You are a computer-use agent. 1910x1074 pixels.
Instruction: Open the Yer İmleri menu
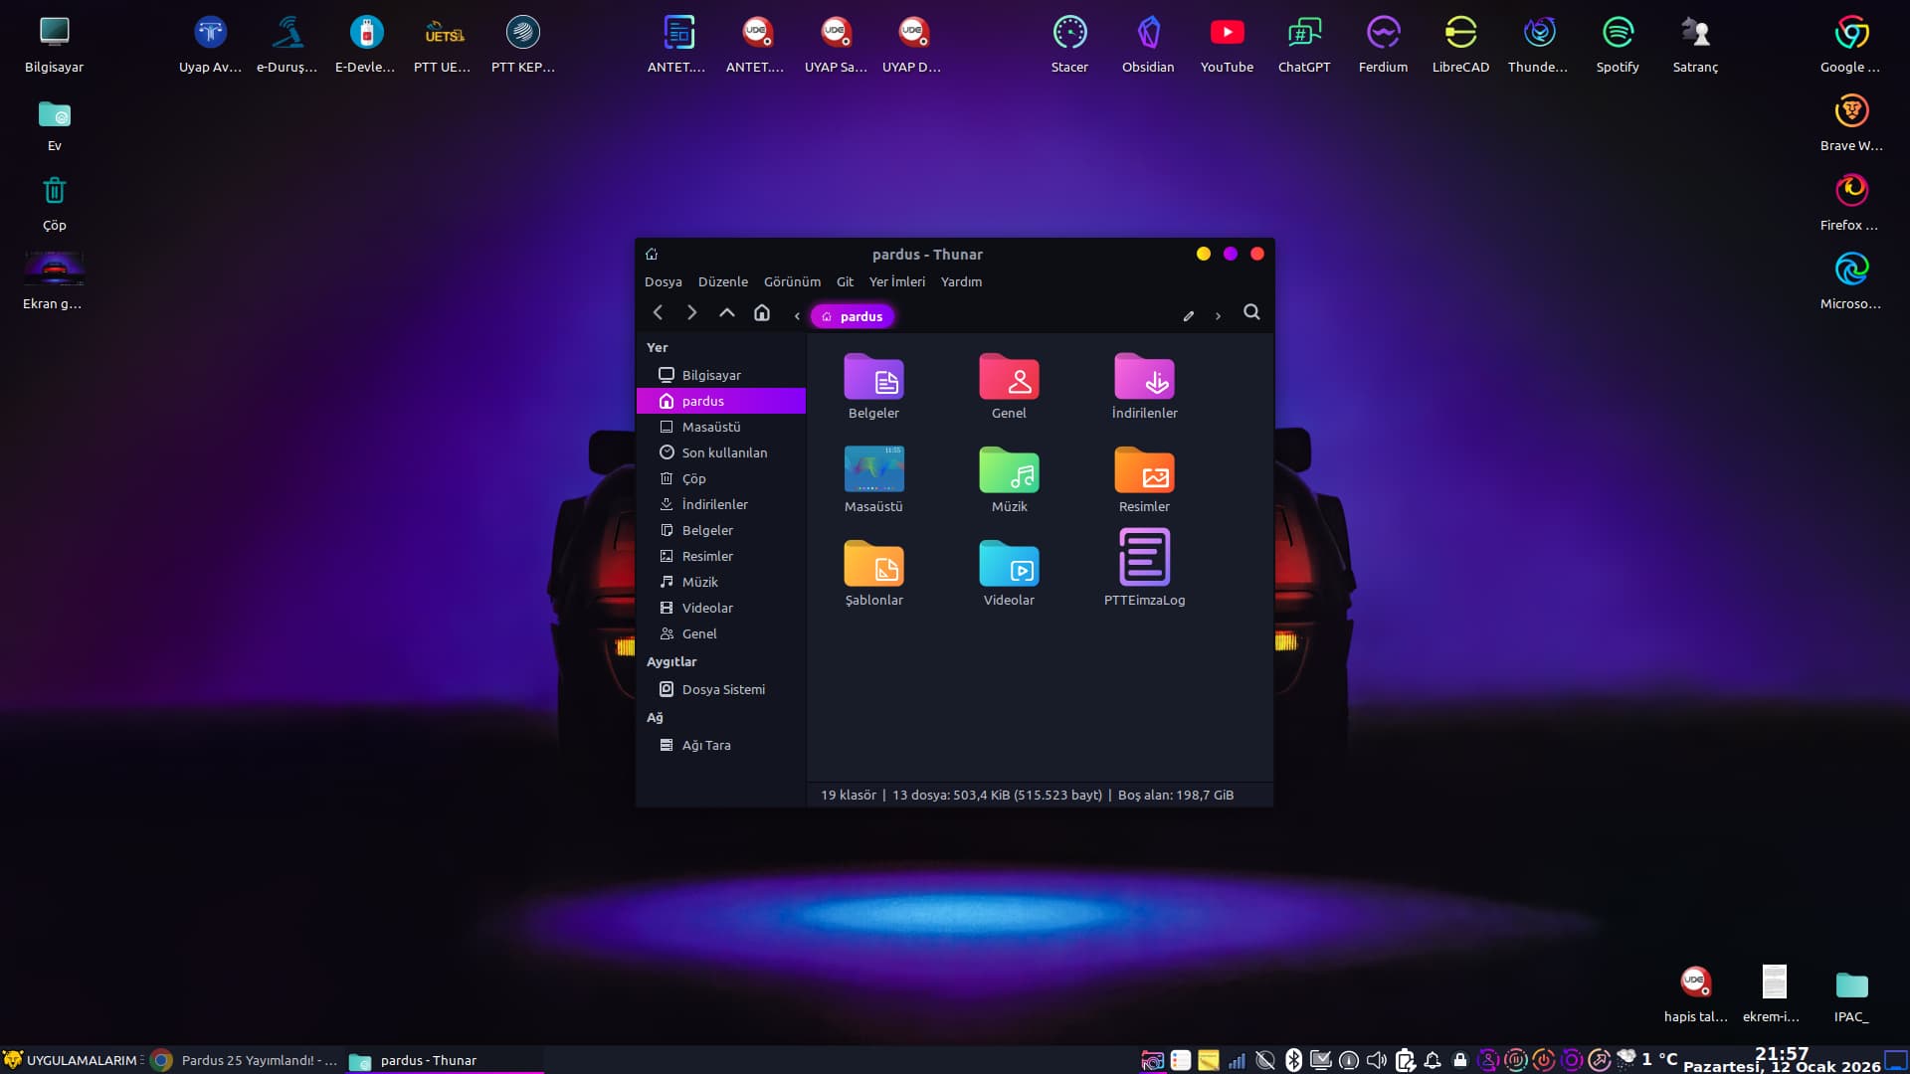tap(896, 281)
